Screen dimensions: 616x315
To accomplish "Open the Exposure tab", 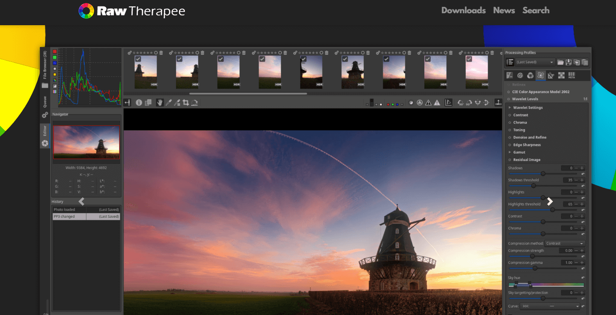I will (x=509, y=76).
